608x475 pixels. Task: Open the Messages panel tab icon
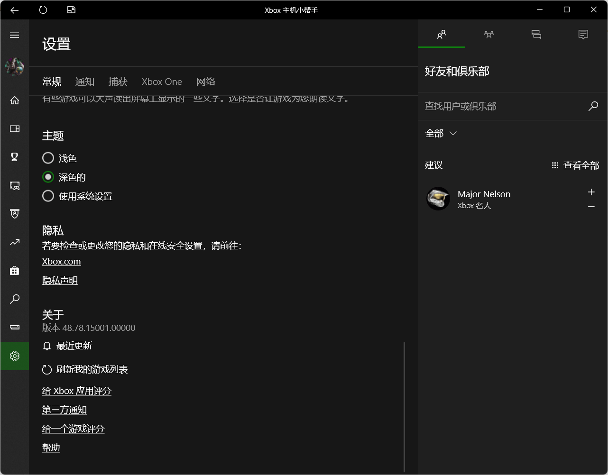click(x=536, y=34)
